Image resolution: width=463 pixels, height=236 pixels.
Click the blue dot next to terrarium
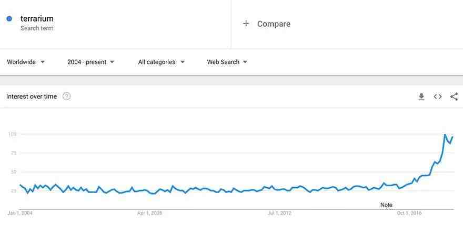tap(9, 18)
